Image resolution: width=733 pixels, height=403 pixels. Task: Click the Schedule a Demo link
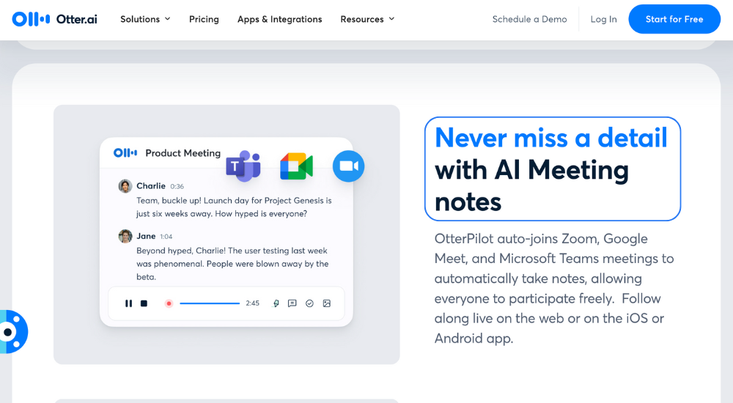pos(530,19)
